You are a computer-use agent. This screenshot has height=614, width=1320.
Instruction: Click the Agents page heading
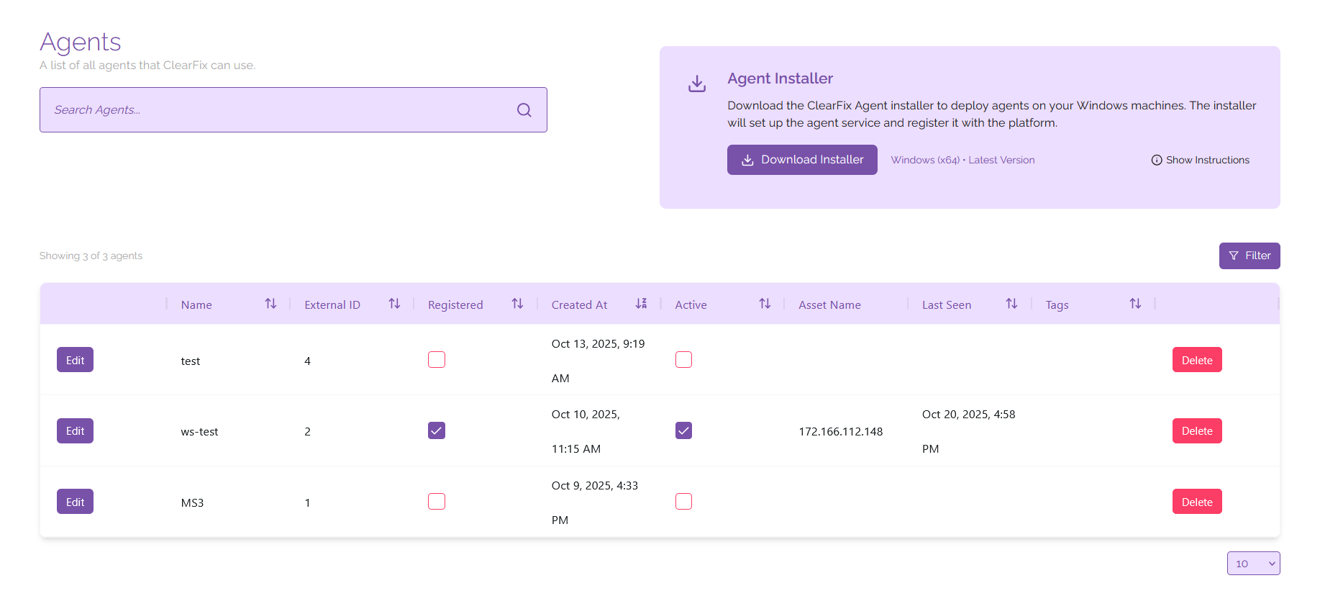pos(80,42)
